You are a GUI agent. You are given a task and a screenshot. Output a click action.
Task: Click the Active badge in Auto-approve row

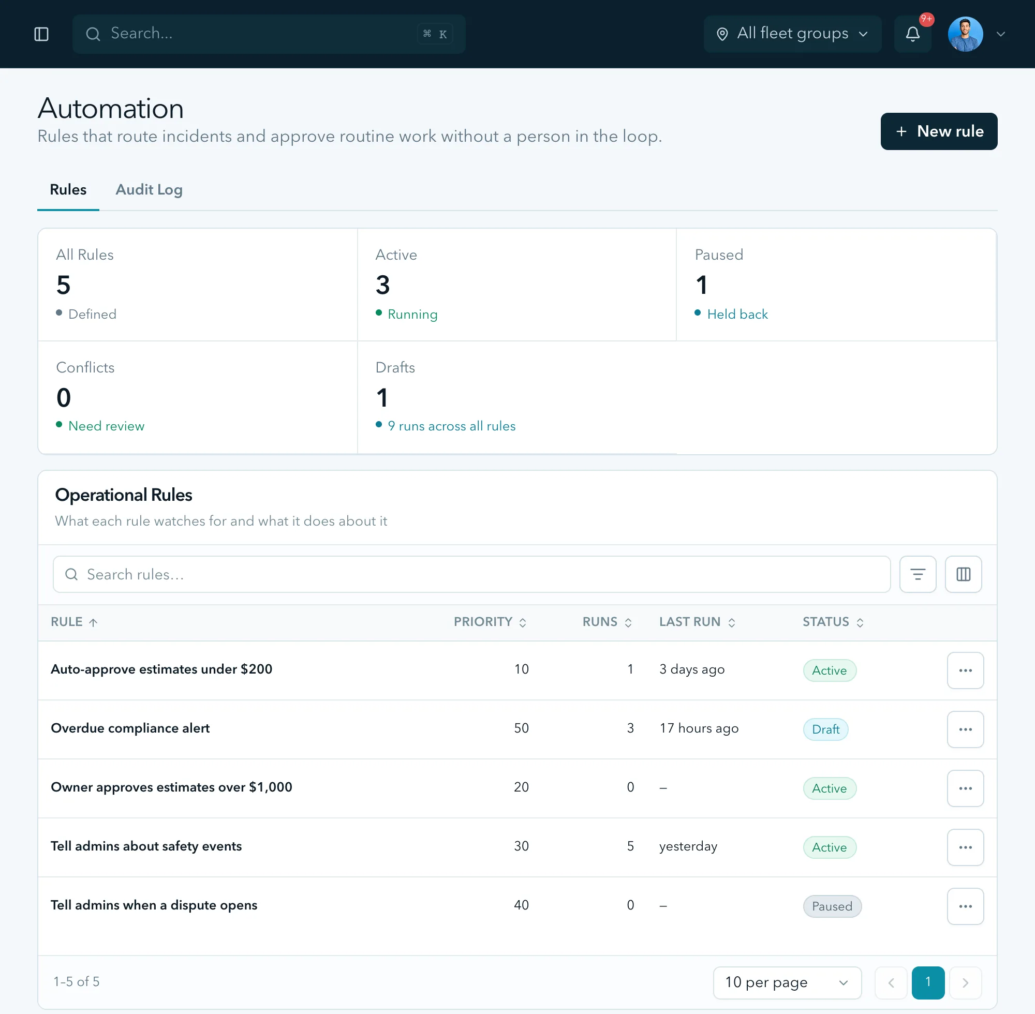829,670
